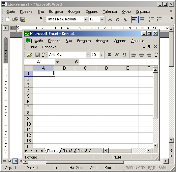Open the A1 name box dropdown

point(57,62)
